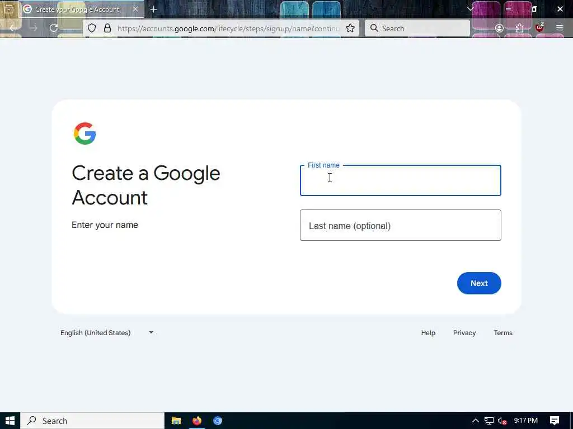The height and width of the screenshot is (429, 573).
Task: Click the forward navigation arrow
Action: [34, 28]
